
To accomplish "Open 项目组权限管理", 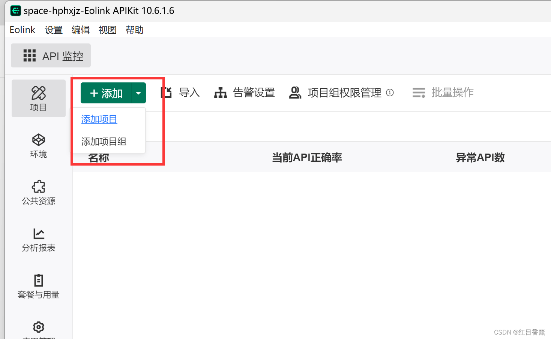I will (x=344, y=93).
